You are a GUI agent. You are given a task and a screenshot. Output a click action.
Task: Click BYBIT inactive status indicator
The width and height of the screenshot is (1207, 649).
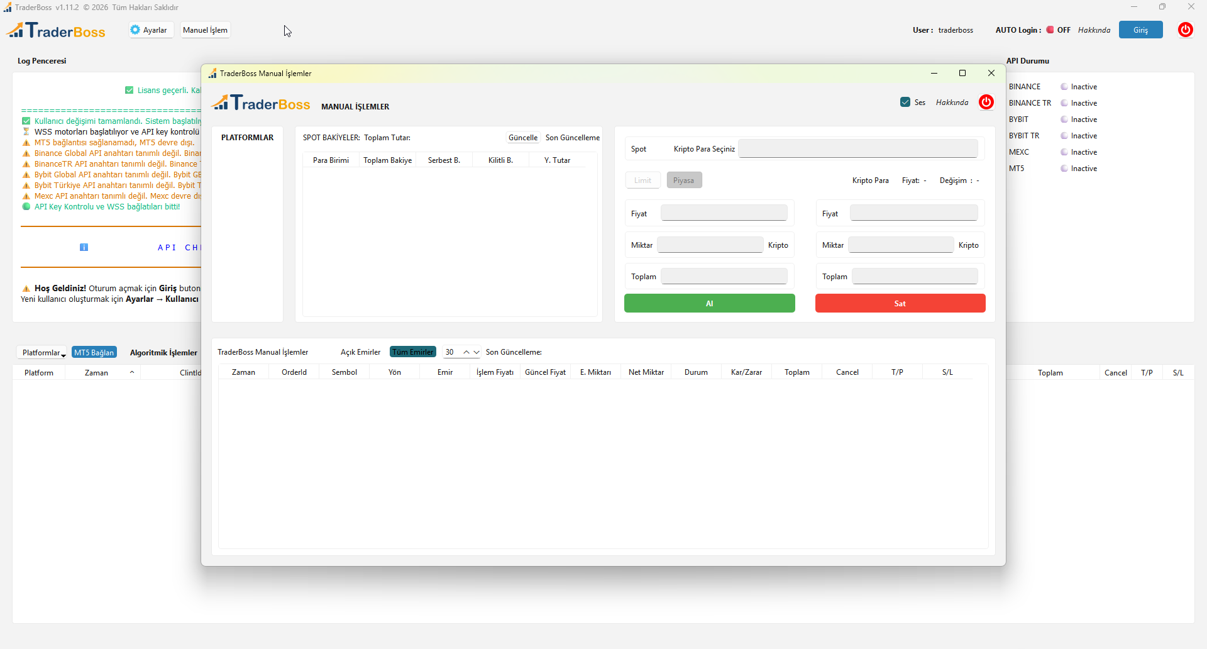coord(1064,119)
